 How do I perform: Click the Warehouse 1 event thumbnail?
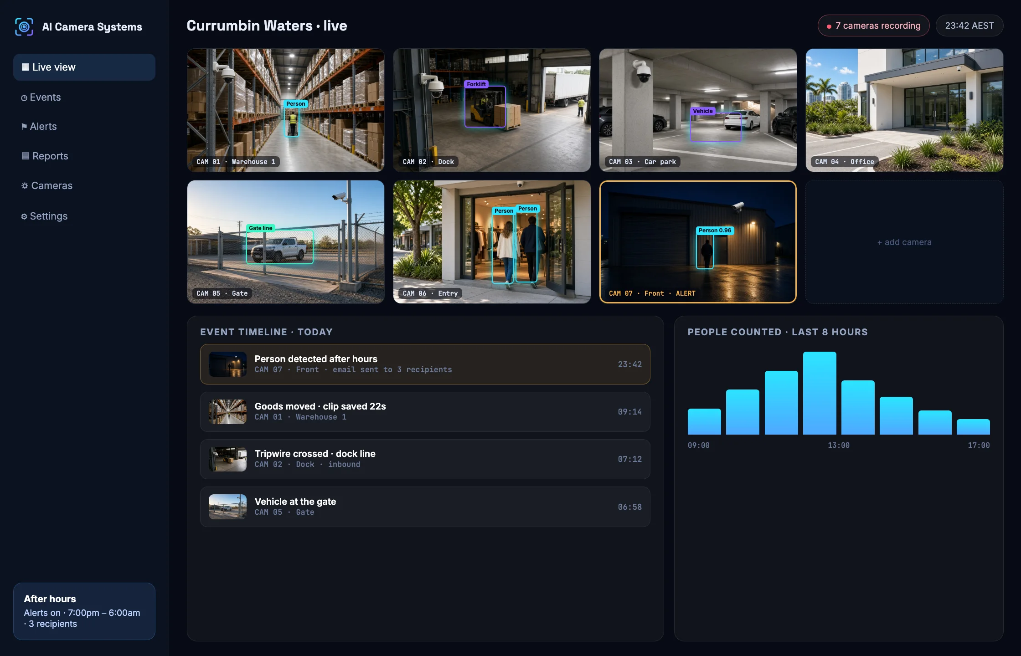pyautogui.click(x=227, y=412)
